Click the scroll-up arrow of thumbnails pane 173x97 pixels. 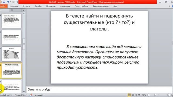[x=24, y=14]
